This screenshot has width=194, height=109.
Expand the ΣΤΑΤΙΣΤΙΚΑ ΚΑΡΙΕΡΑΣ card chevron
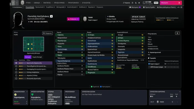pos(180,92)
